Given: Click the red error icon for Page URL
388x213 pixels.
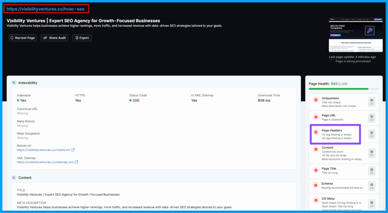Looking at the screenshot, I should point(316,117).
